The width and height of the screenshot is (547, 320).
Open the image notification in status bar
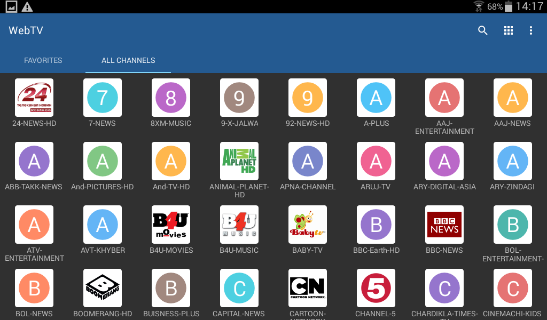[x=12, y=6]
